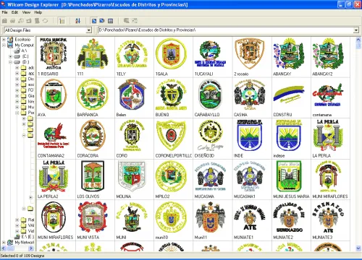This screenshot has height=260, width=362.
Task: Click the vertical scrollbar up arrow
Action: 358,40
